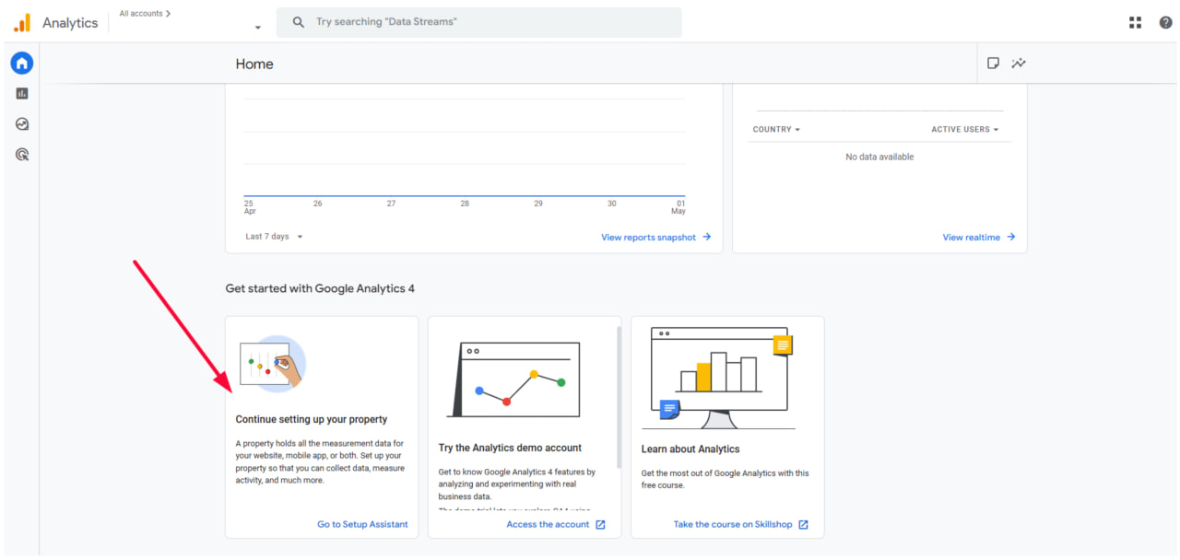Sort by the COUNTRY column dropdown
The height and width of the screenshot is (560, 1180).
tap(776, 130)
